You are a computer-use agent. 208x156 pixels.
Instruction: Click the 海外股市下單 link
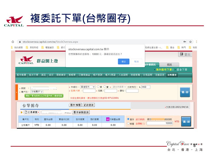pyautogui.click(x=164, y=70)
